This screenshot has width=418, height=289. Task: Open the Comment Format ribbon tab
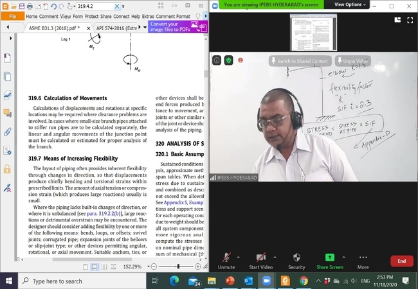173,16
